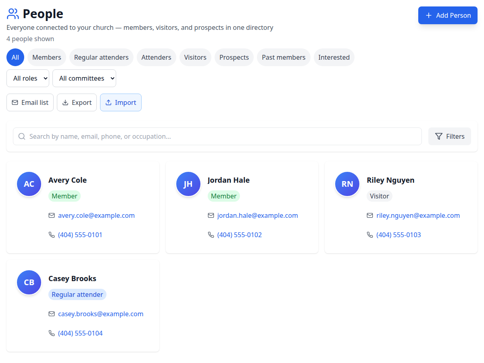Choose the Interested filter chip

pos(334,57)
